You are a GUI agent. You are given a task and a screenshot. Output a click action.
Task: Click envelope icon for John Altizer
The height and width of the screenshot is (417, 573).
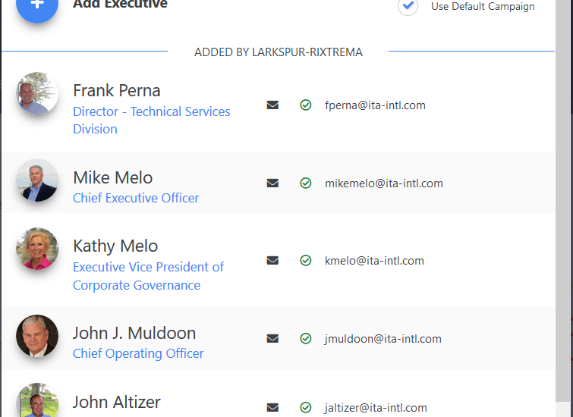click(272, 408)
